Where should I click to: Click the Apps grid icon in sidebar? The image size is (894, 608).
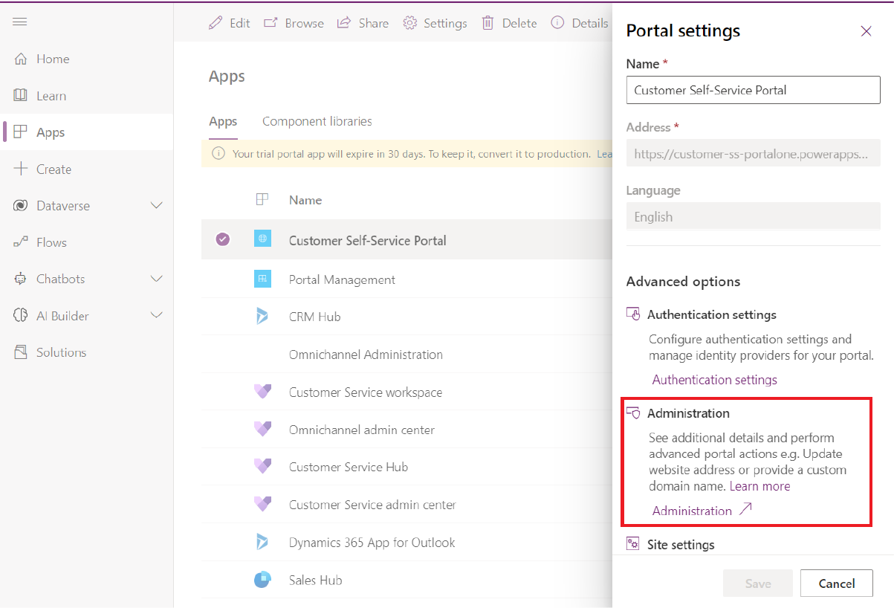21,132
